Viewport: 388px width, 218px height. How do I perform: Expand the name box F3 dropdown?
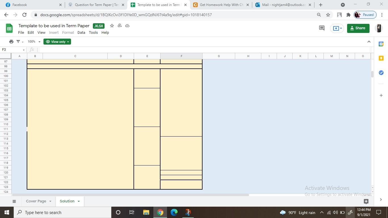point(24,50)
